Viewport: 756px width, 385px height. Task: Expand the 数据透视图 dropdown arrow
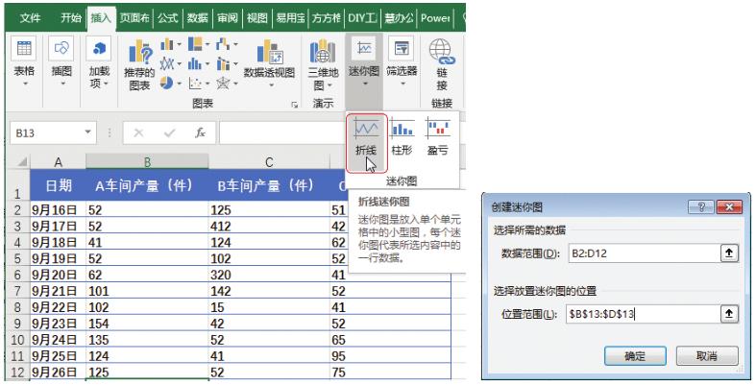271,85
